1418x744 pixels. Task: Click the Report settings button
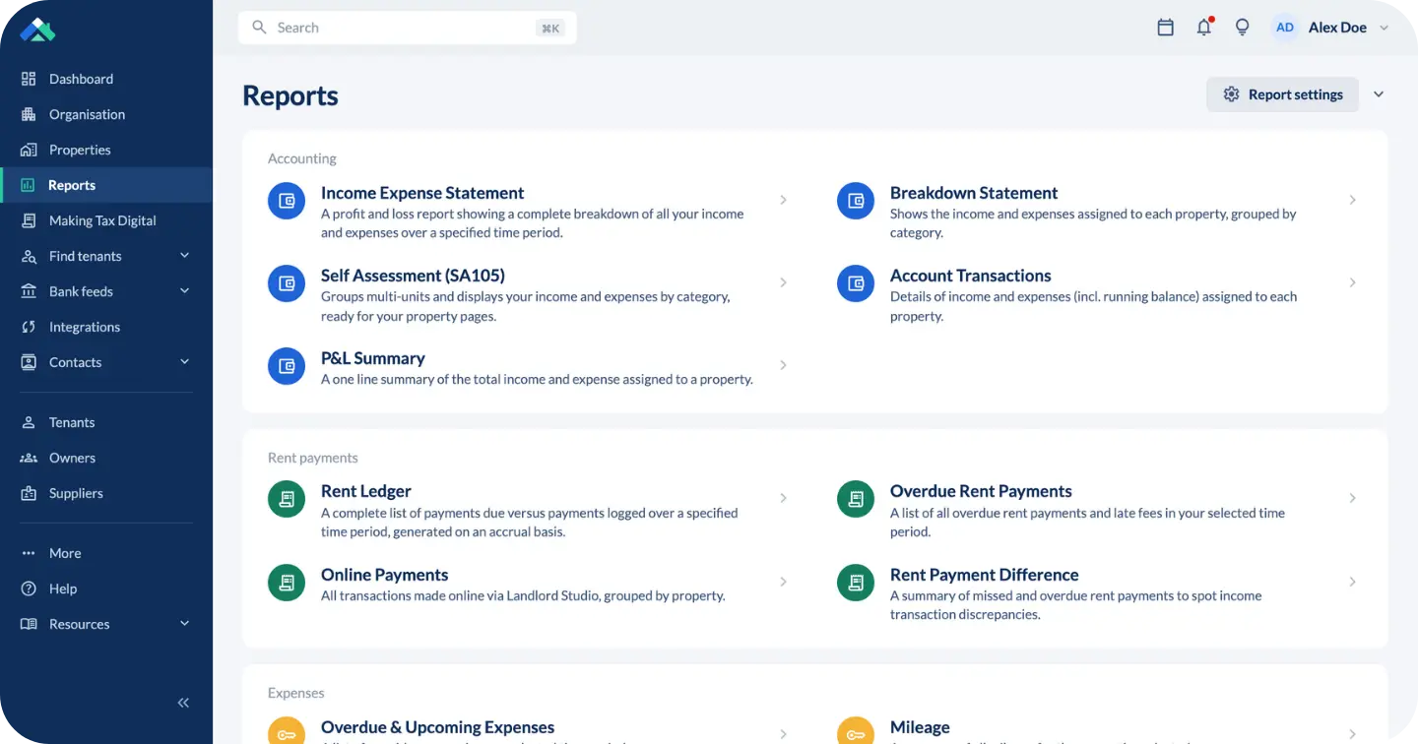coord(1282,94)
